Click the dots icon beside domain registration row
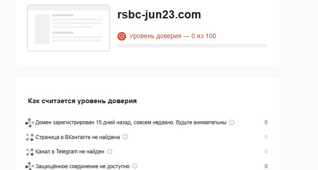318x170 pixels. point(30,123)
